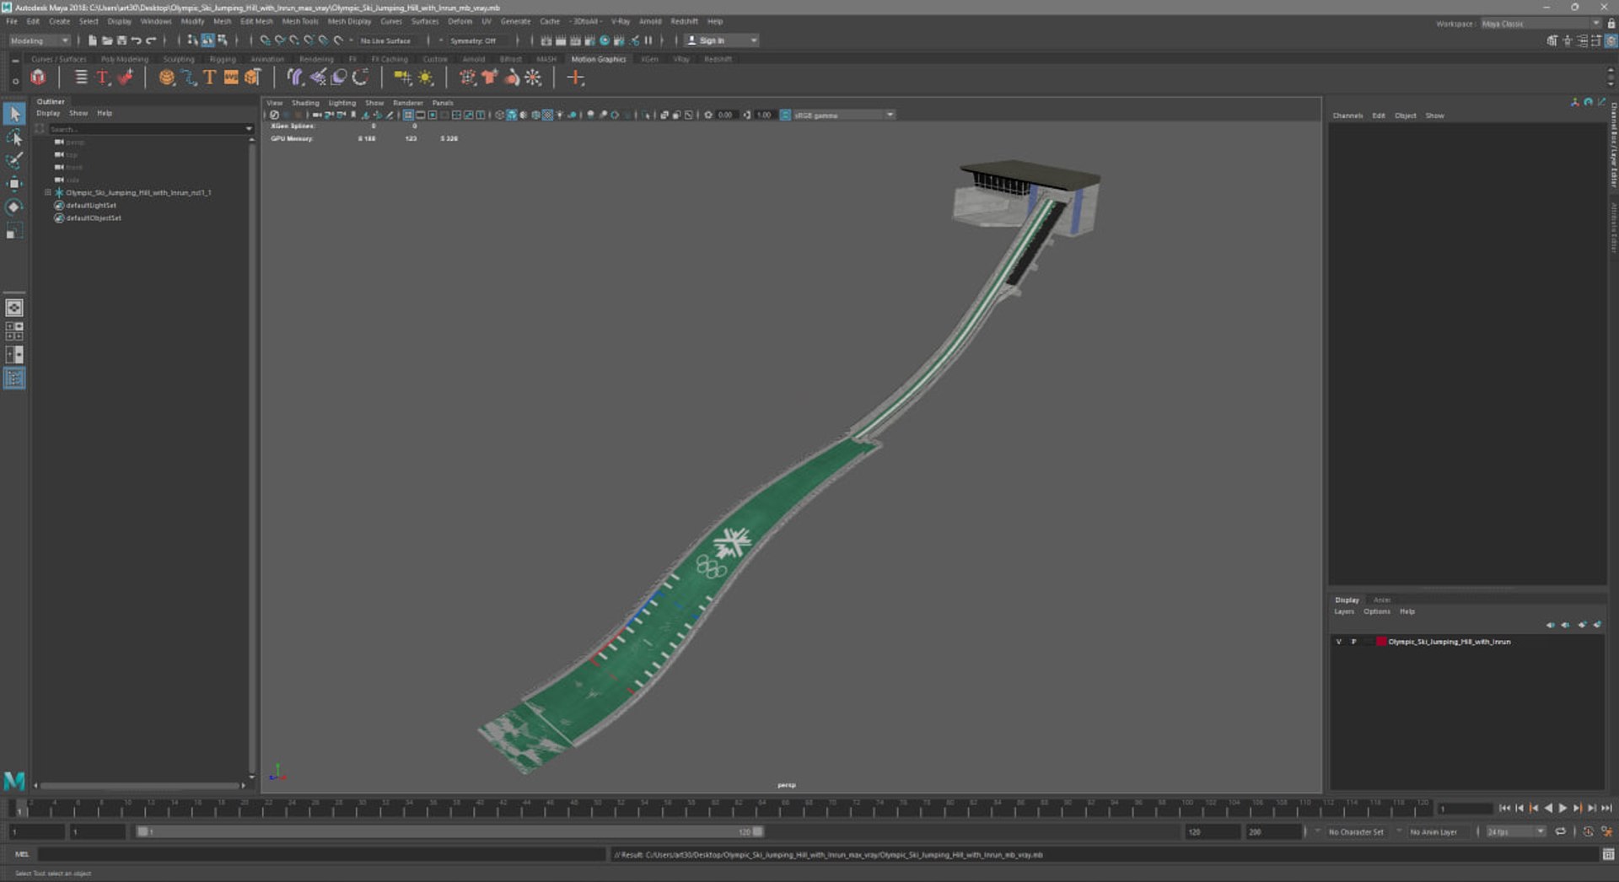Toggle auto keyframe button
The image size is (1619, 882).
coord(1589,831)
